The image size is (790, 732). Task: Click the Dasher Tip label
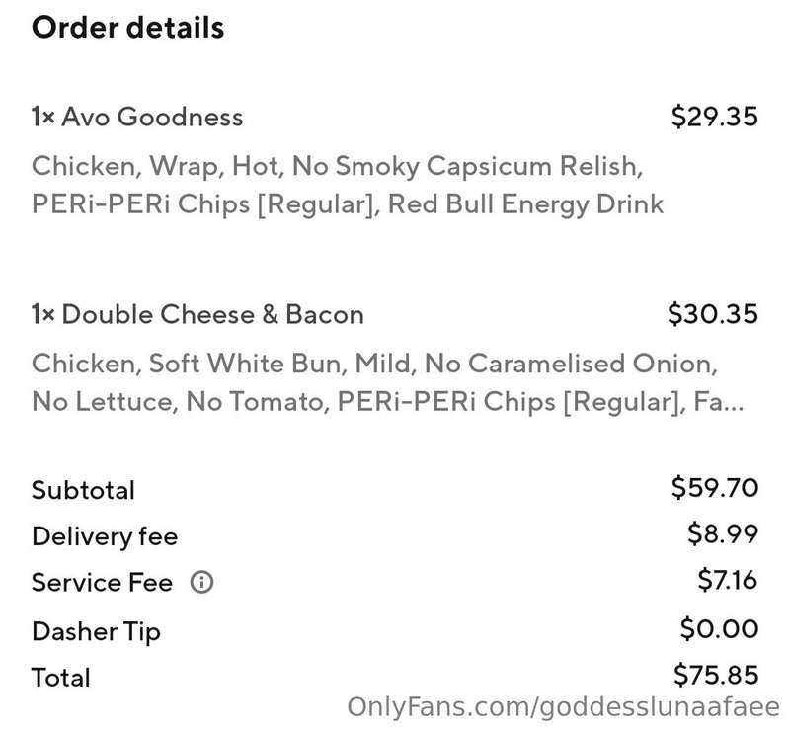point(96,631)
